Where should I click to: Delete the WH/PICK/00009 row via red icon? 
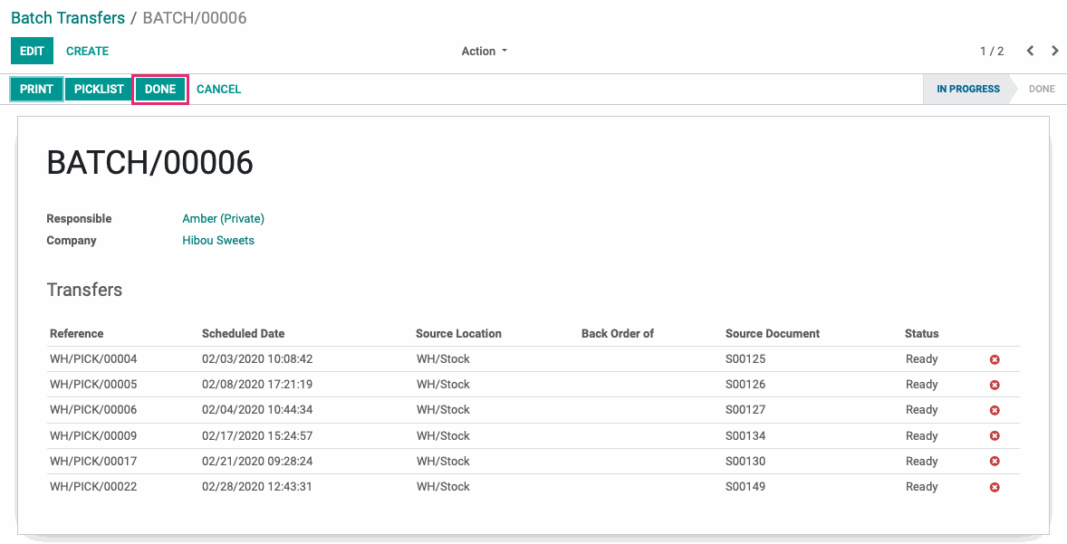click(995, 436)
